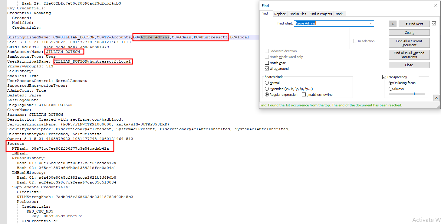
Task: Open the Find in Projects tab
Action: click(x=321, y=14)
